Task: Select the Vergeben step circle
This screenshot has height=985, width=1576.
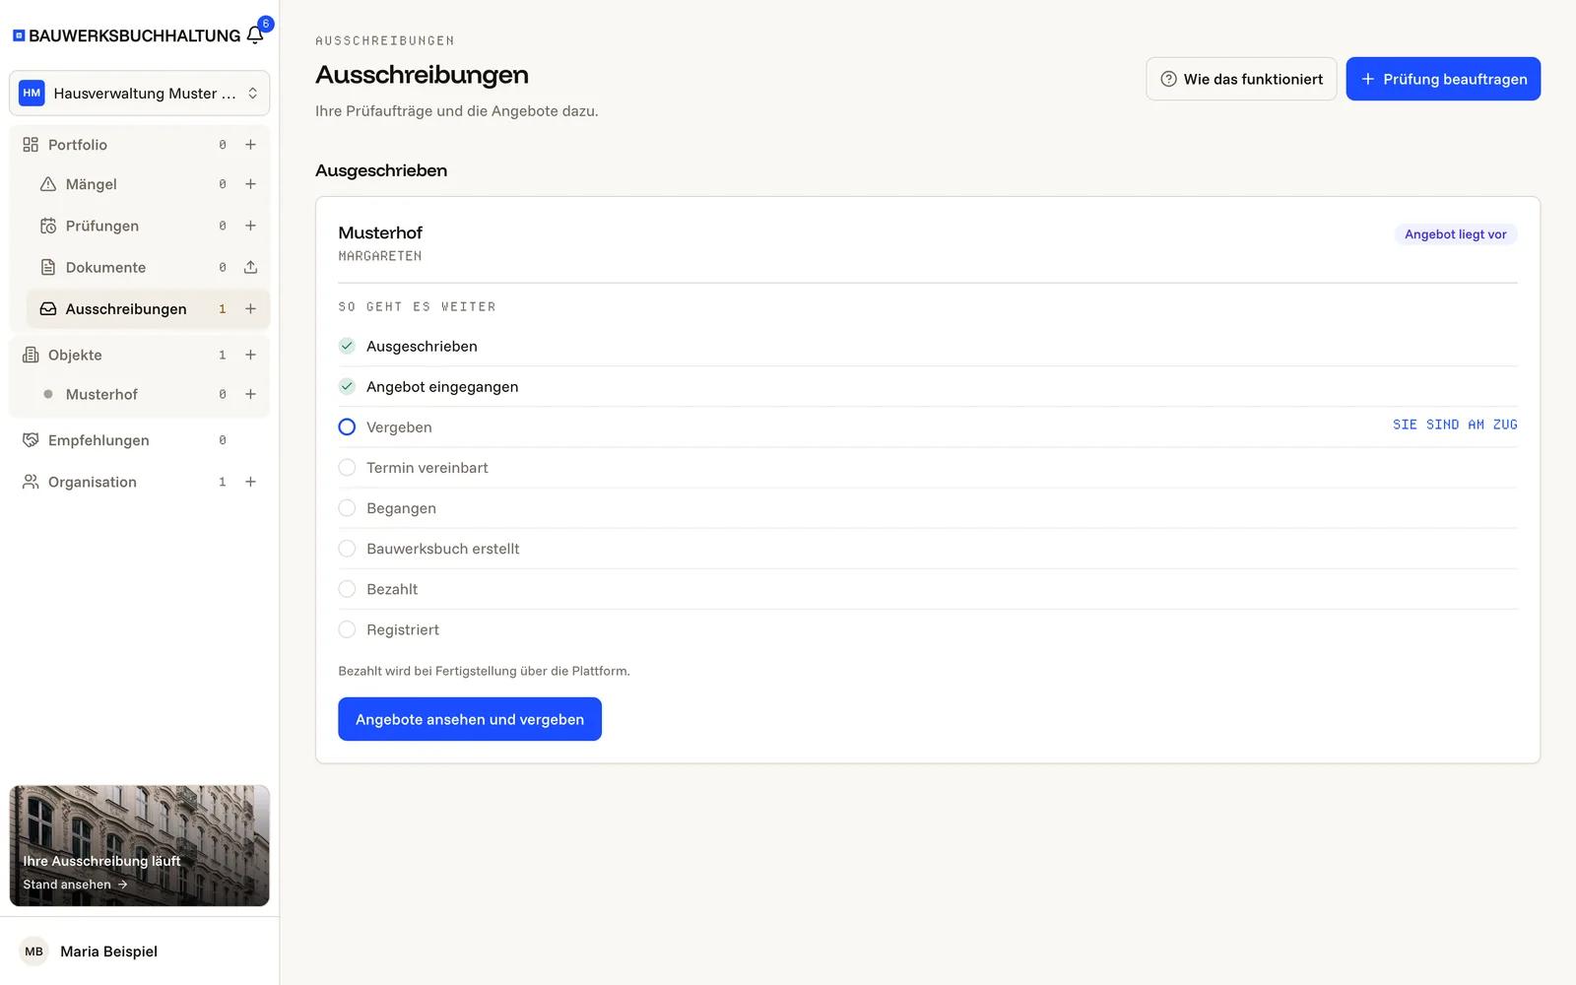Action: pyautogui.click(x=347, y=427)
